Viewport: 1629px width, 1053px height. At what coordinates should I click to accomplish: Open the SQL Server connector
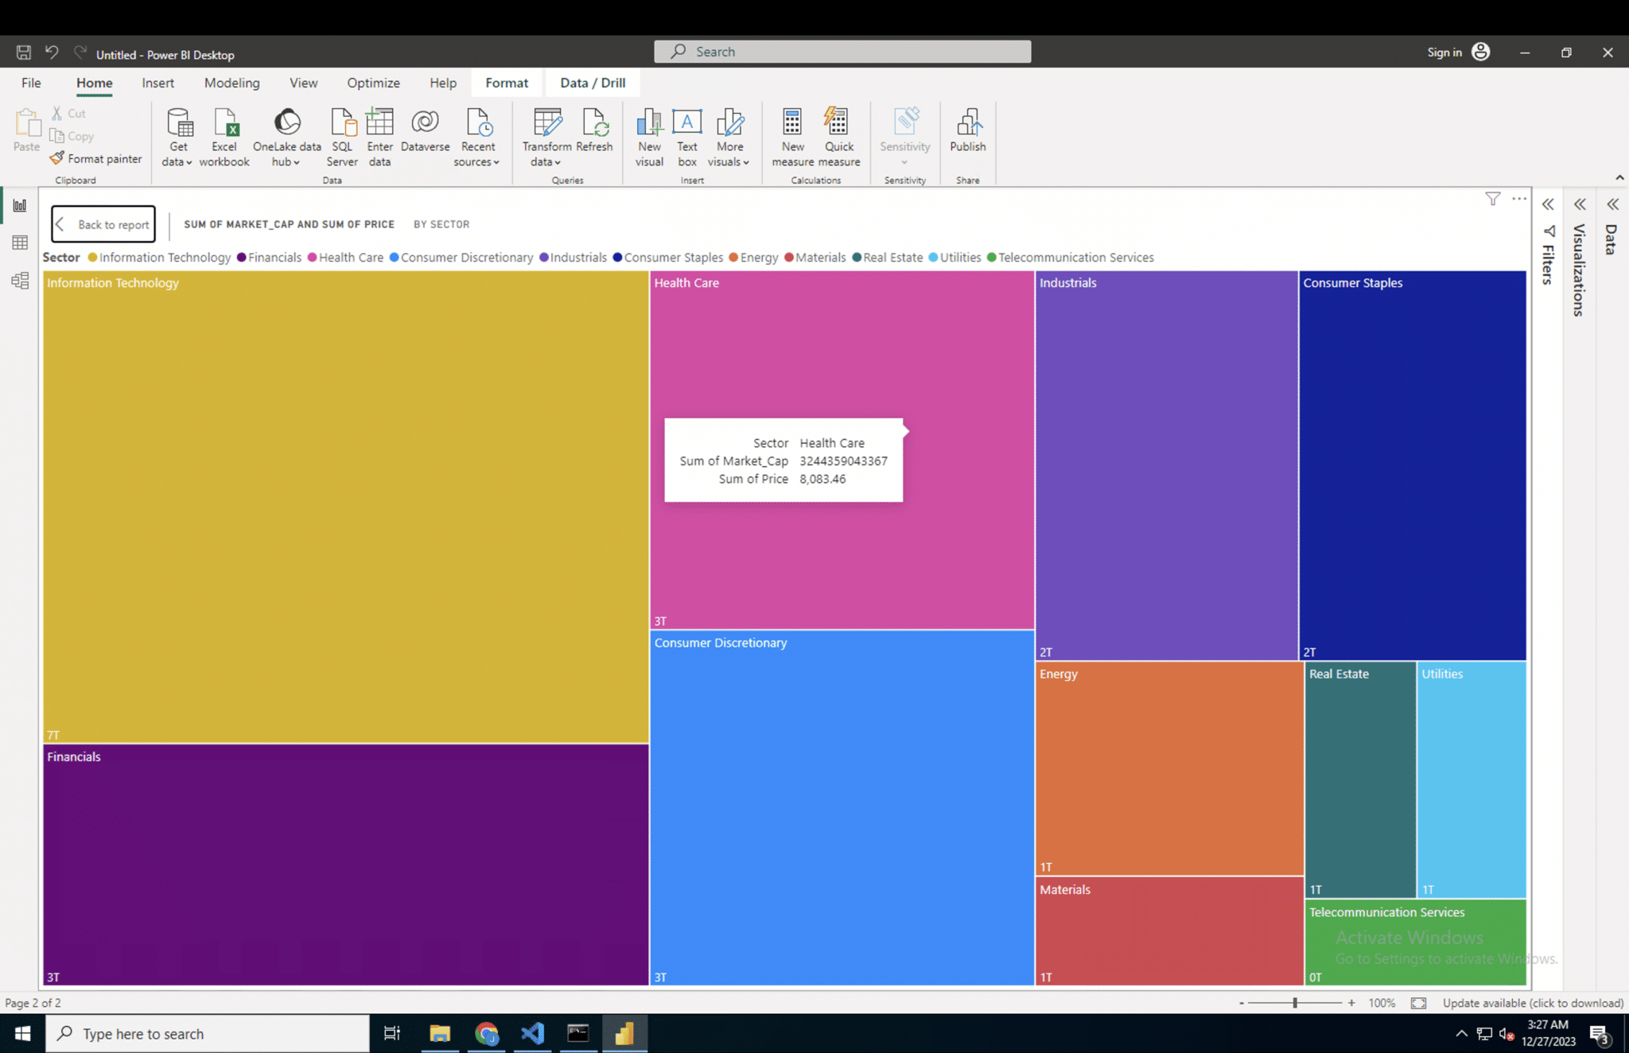342,135
